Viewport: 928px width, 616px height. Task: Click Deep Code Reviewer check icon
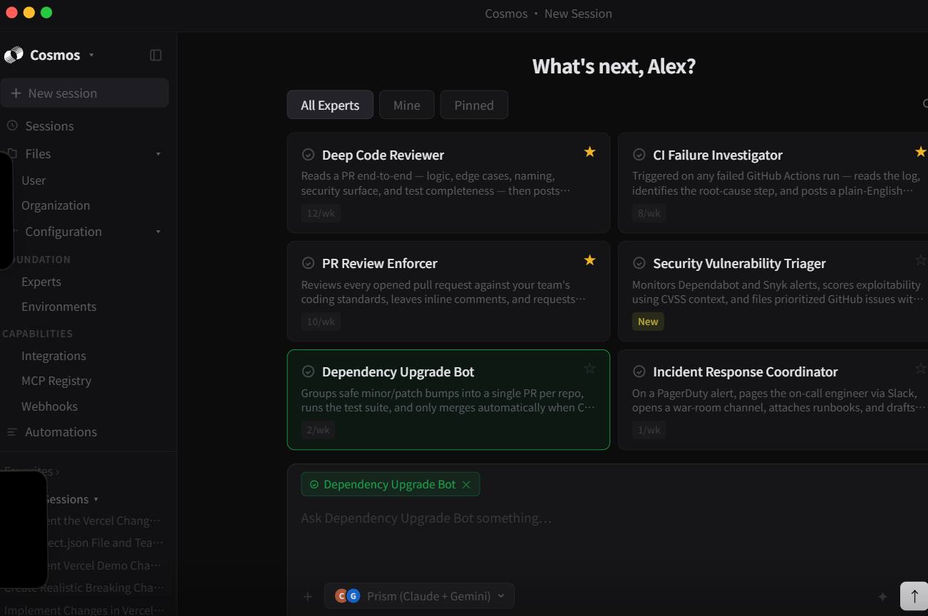(x=308, y=155)
